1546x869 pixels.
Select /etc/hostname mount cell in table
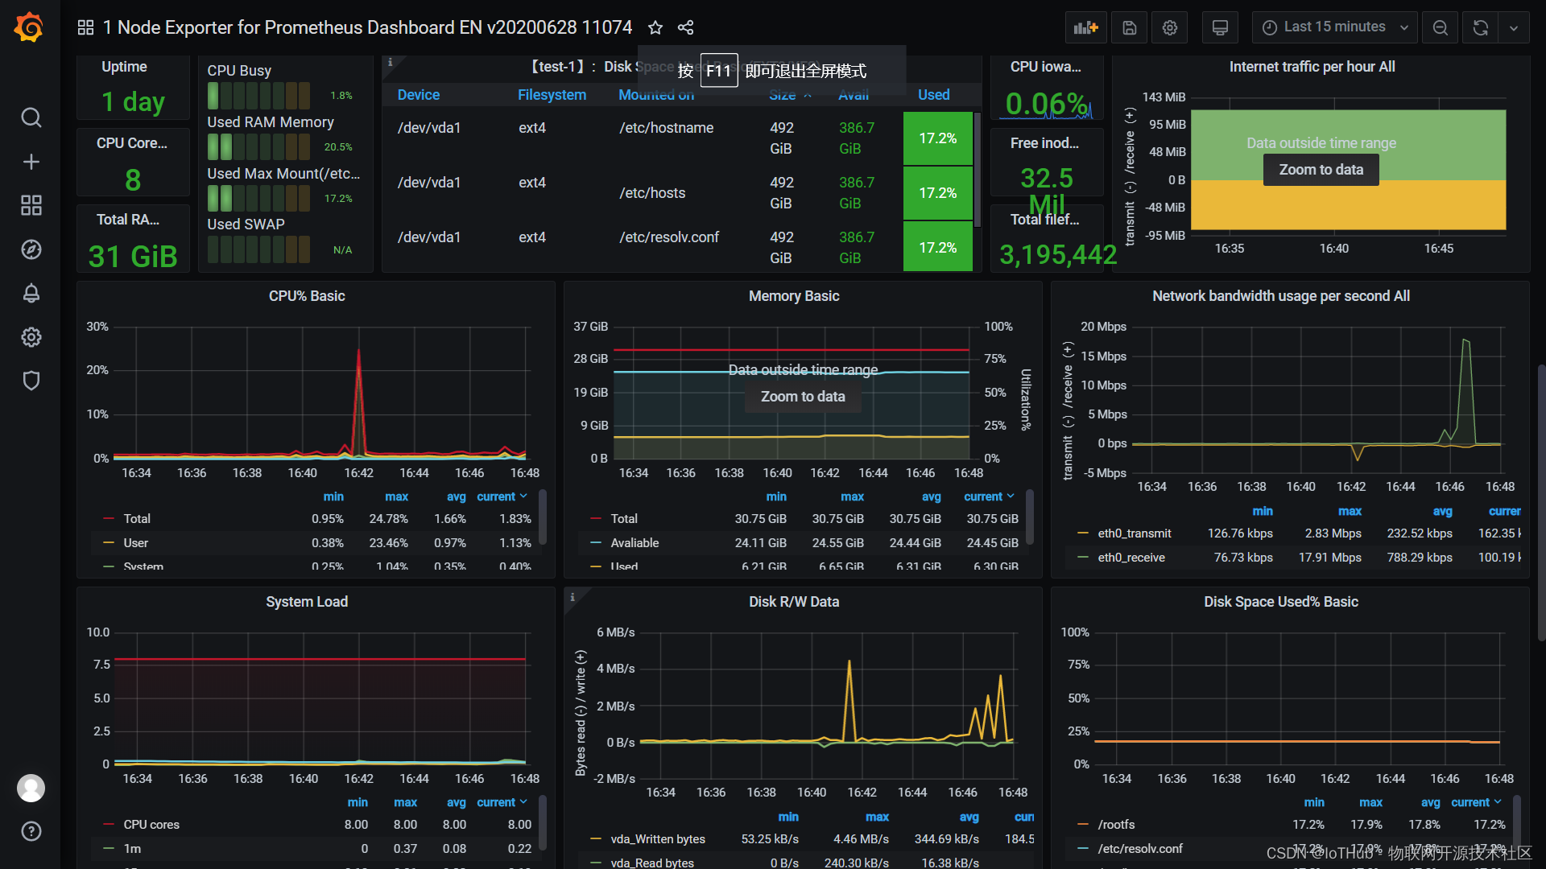(666, 128)
